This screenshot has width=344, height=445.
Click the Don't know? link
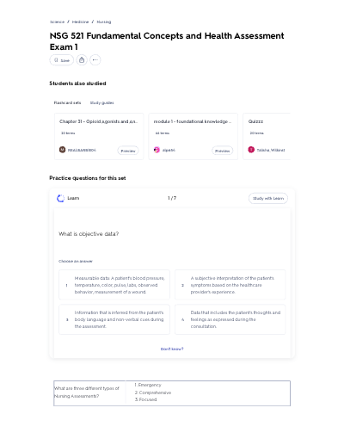(x=172, y=349)
